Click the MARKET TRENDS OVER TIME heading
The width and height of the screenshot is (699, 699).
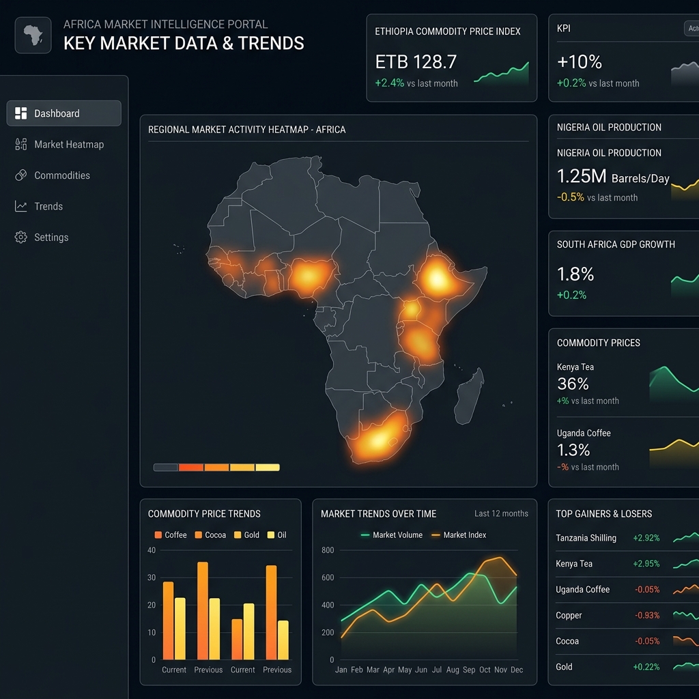(x=378, y=514)
